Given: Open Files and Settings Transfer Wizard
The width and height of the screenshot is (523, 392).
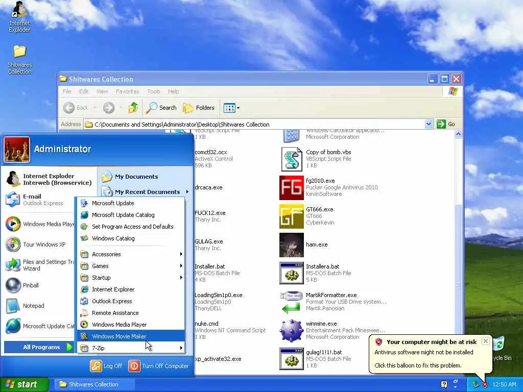Looking at the screenshot, I should click(x=39, y=265).
